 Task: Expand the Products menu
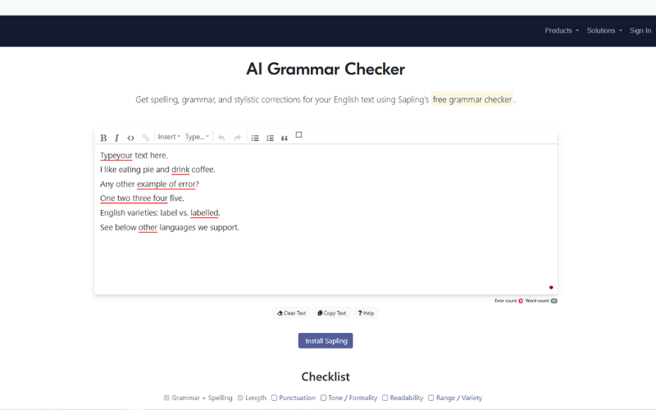562,30
